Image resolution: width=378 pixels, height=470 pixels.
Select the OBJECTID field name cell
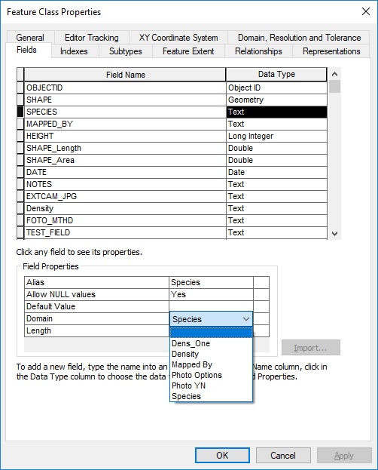coord(125,88)
